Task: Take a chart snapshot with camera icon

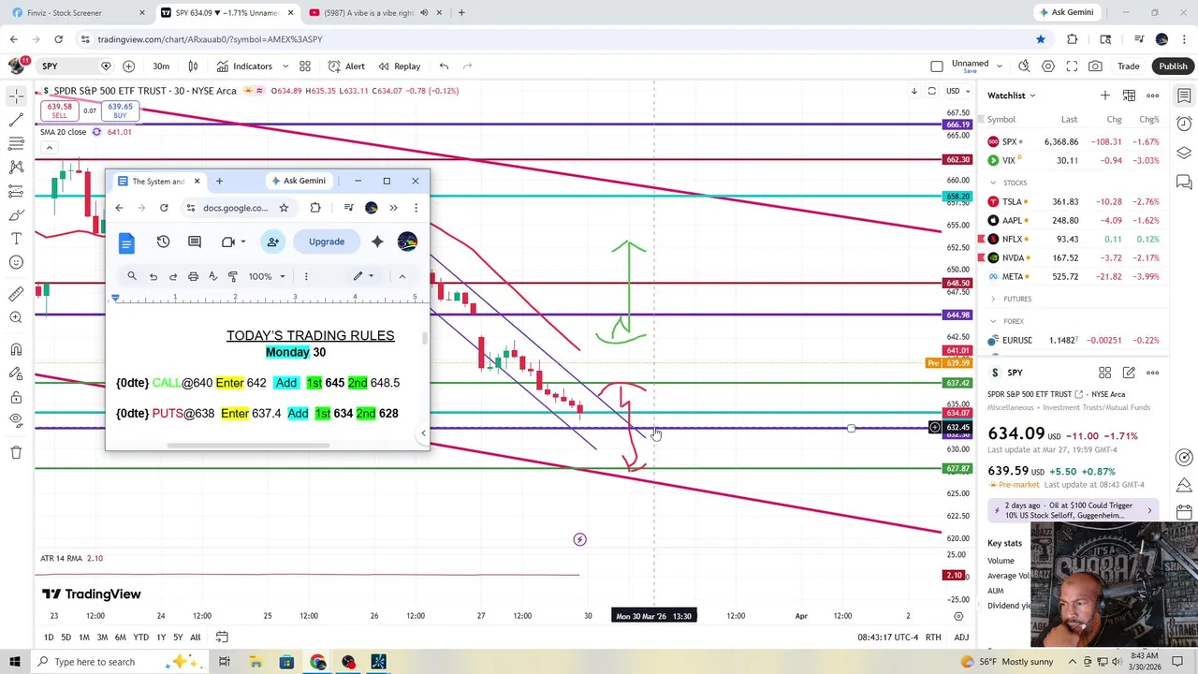Action: (x=1095, y=66)
